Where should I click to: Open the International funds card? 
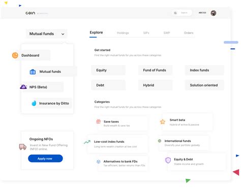[184, 143]
